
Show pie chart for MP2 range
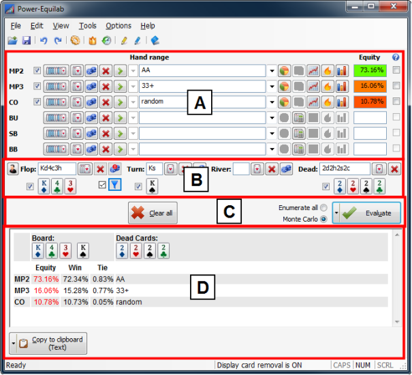point(284,71)
